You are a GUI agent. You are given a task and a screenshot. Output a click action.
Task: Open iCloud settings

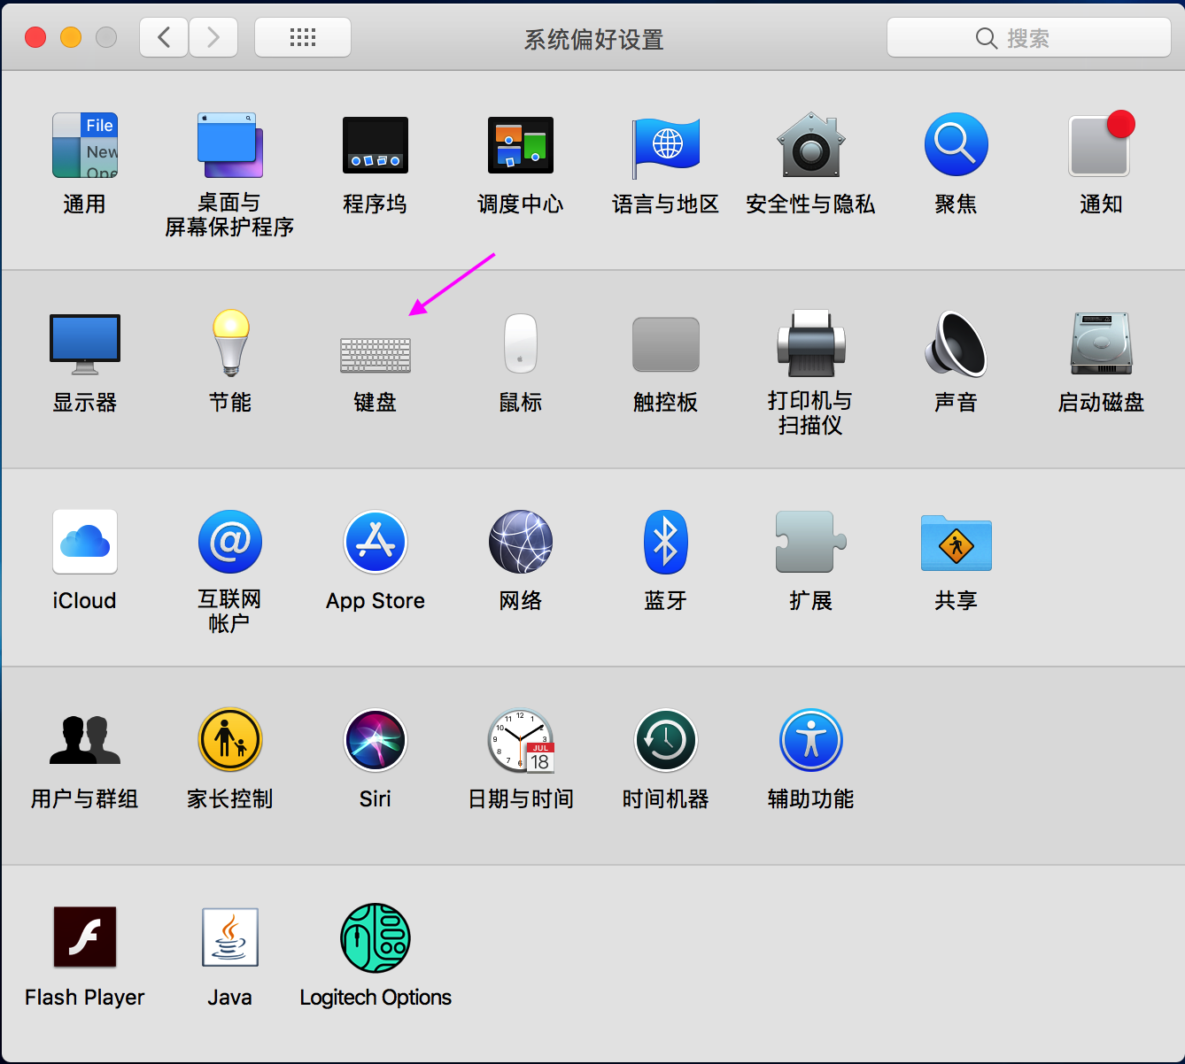click(84, 542)
